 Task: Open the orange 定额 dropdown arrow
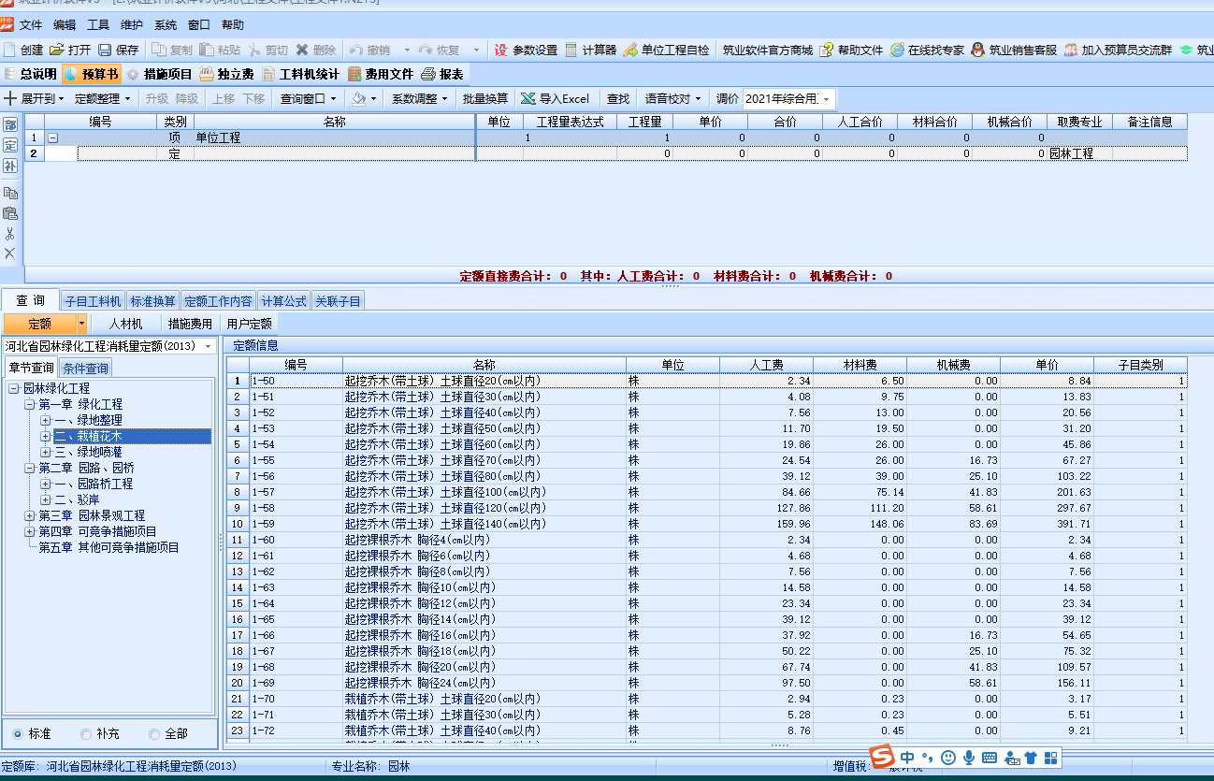(81, 324)
